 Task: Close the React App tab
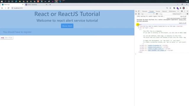(23, 5)
